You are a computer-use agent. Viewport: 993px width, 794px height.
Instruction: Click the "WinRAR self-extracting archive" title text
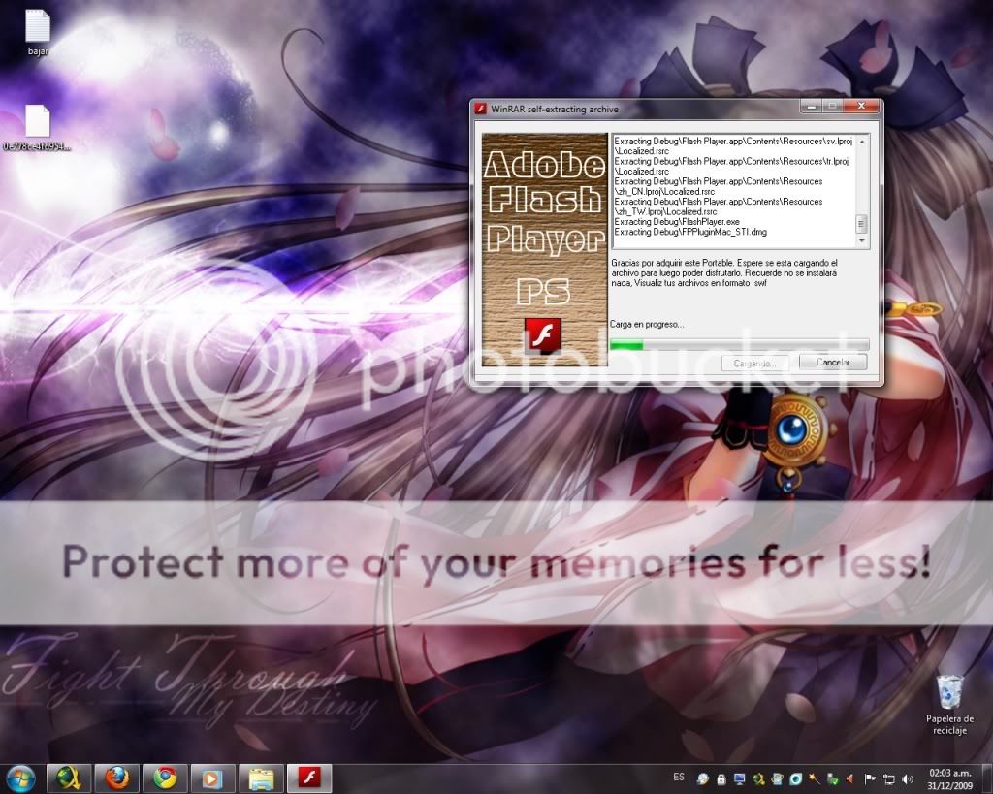555,109
